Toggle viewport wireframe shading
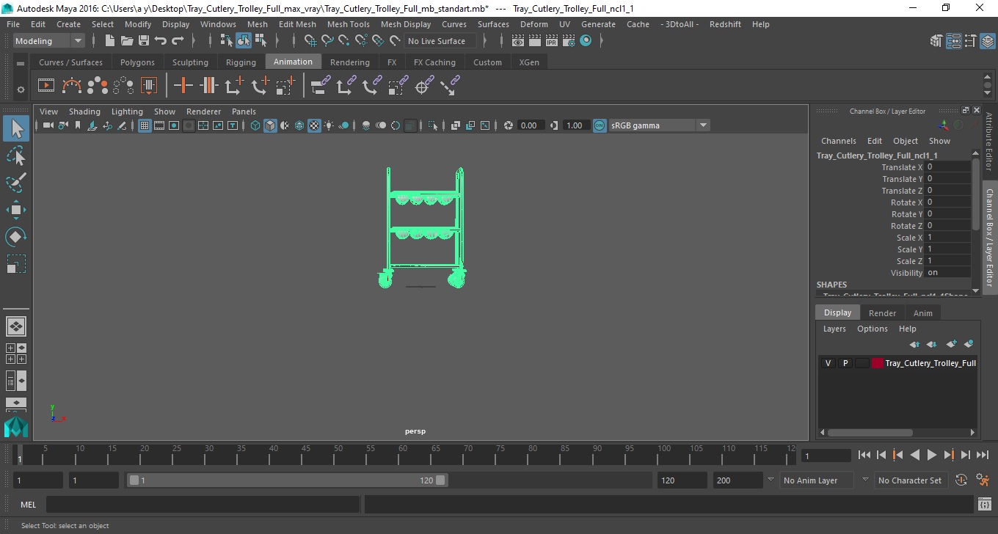Screen dimensions: 998x534 click(255, 125)
